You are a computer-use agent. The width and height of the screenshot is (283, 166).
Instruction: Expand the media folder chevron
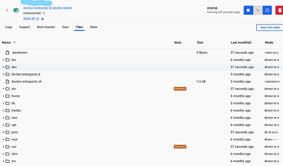3,111
